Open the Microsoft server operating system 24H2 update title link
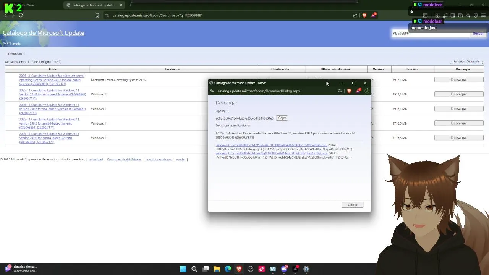The image size is (489, 275). point(52,80)
